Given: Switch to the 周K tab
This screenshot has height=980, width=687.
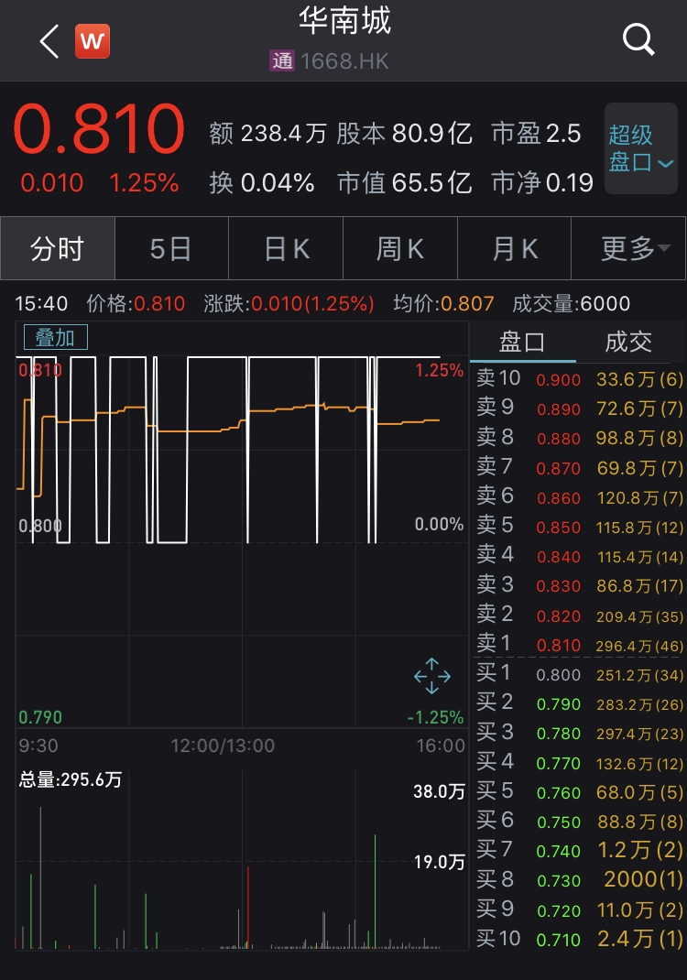Looking at the screenshot, I should [400, 248].
